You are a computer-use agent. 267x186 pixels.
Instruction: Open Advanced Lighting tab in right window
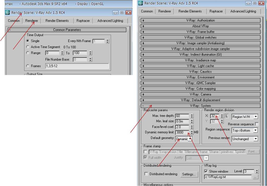tap(243, 11)
